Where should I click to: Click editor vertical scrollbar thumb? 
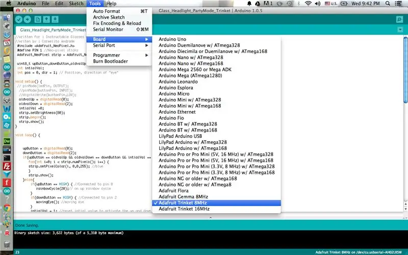pyautogui.click(x=405, y=70)
